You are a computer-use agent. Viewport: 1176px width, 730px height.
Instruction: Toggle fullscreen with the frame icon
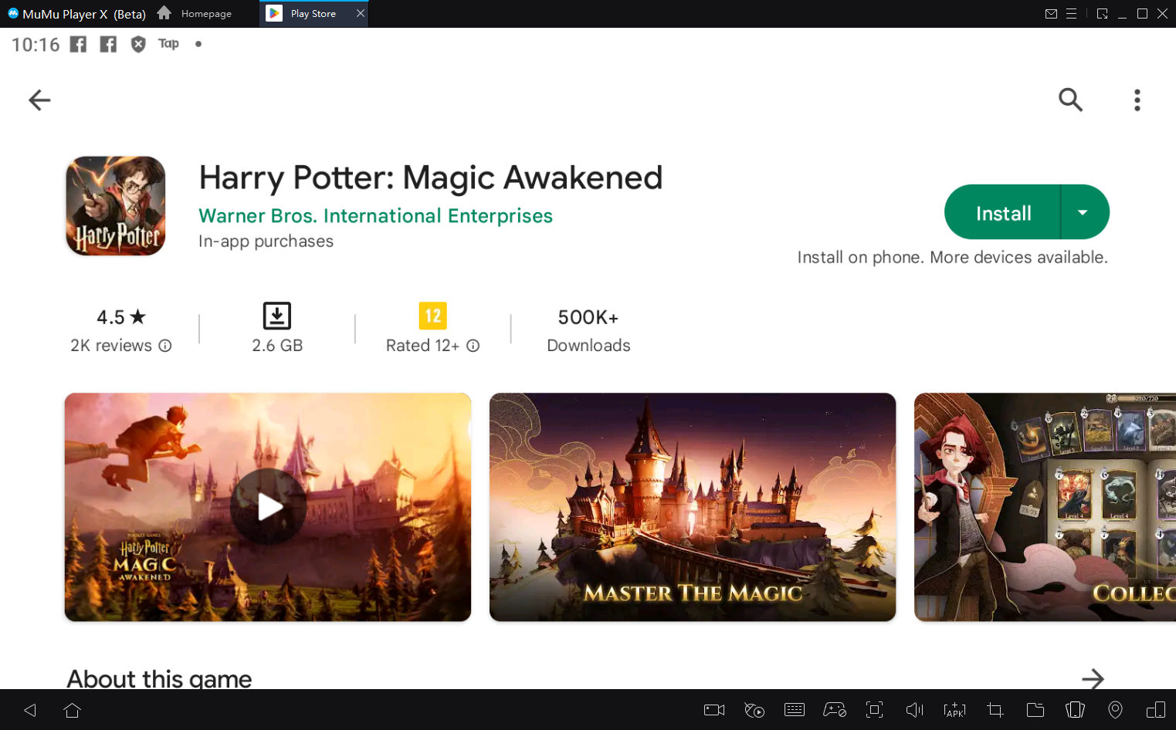coord(875,710)
